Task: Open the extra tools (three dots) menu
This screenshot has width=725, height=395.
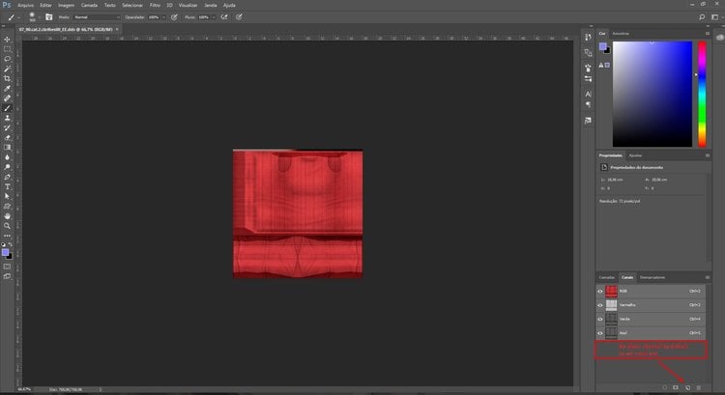Action: pos(7,236)
